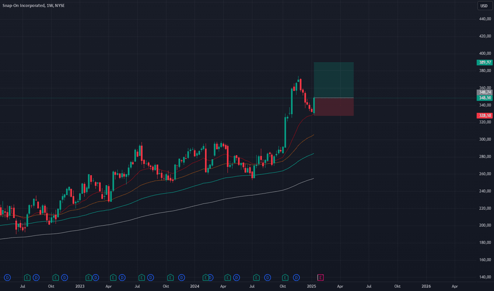Click the earnings E marker right after the Jul 2023 label

[x=142, y=277]
